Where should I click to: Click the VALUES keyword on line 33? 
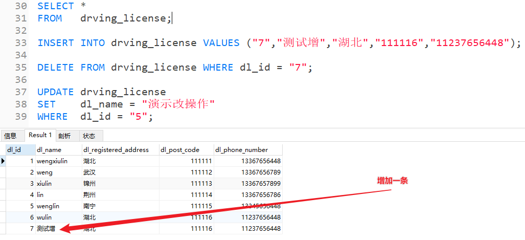click(221, 43)
